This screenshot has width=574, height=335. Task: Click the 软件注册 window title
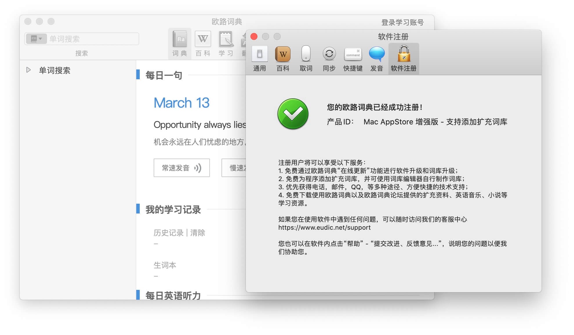tap(393, 36)
